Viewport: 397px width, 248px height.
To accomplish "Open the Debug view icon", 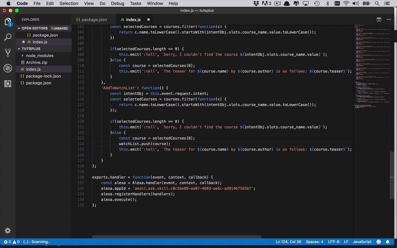I will (x=8, y=68).
